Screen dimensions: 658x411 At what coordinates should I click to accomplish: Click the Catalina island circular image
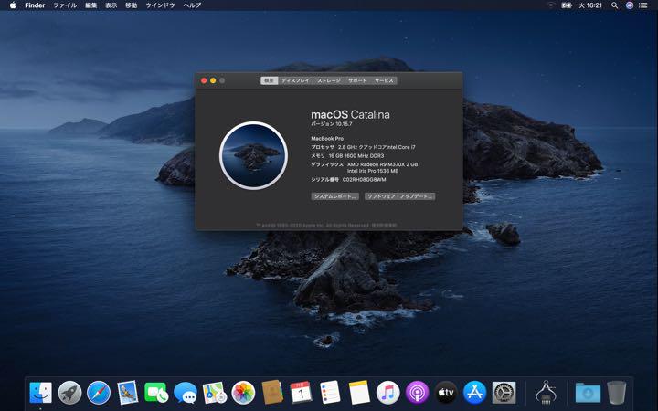(253, 155)
